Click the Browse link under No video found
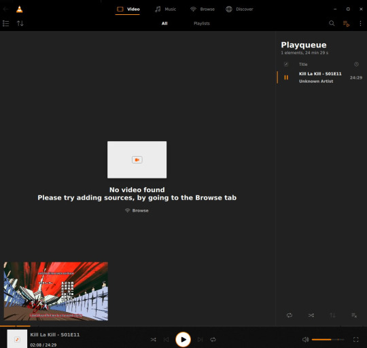The width and height of the screenshot is (367, 348). [x=137, y=210]
